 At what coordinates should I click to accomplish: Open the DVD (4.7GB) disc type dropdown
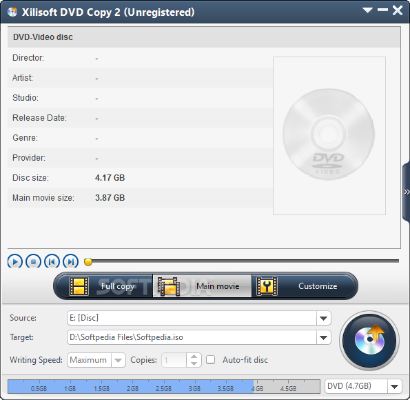point(394,386)
